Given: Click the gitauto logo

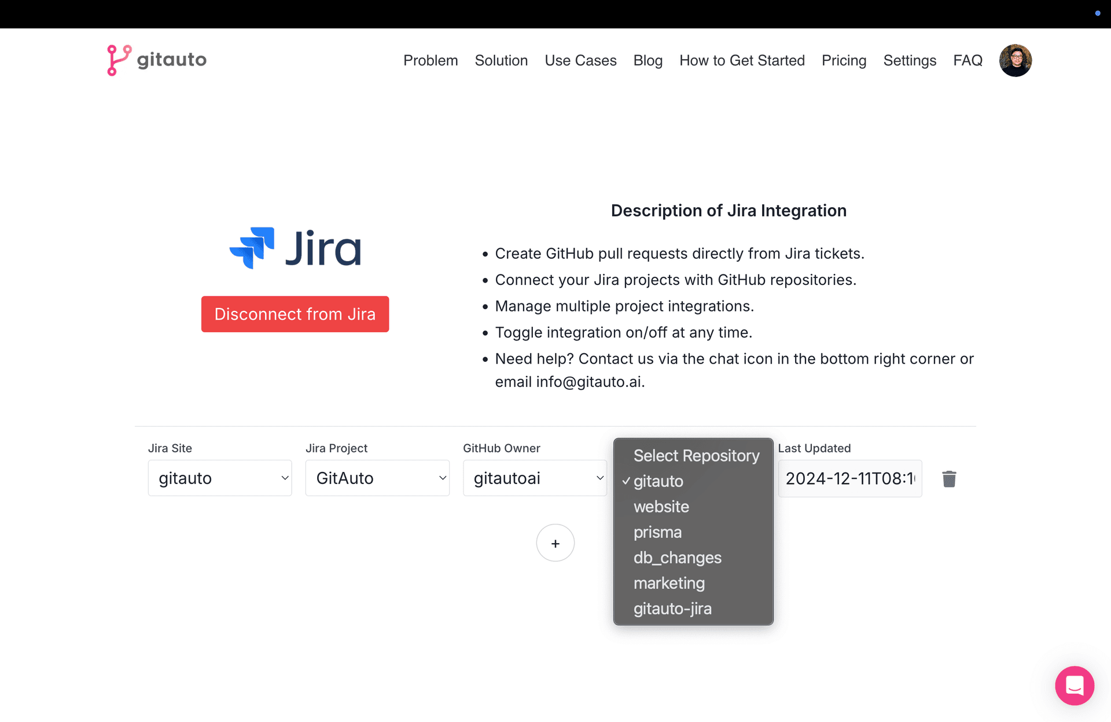Looking at the screenshot, I should 156,60.
